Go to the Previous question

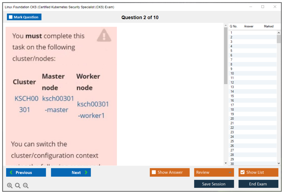(x=26, y=172)
